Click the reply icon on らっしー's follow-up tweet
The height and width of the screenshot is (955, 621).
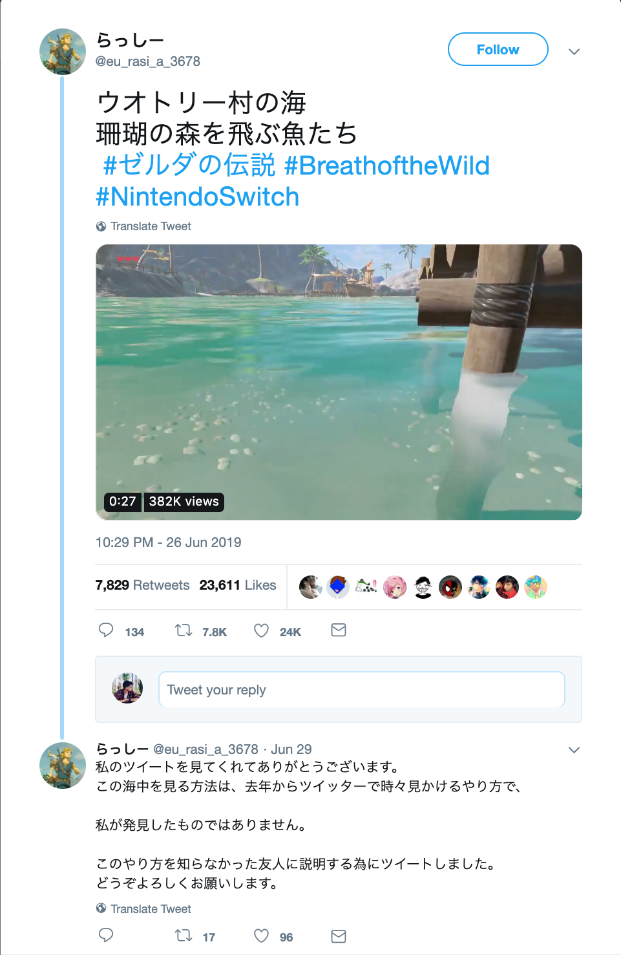(x=105, y=934)
